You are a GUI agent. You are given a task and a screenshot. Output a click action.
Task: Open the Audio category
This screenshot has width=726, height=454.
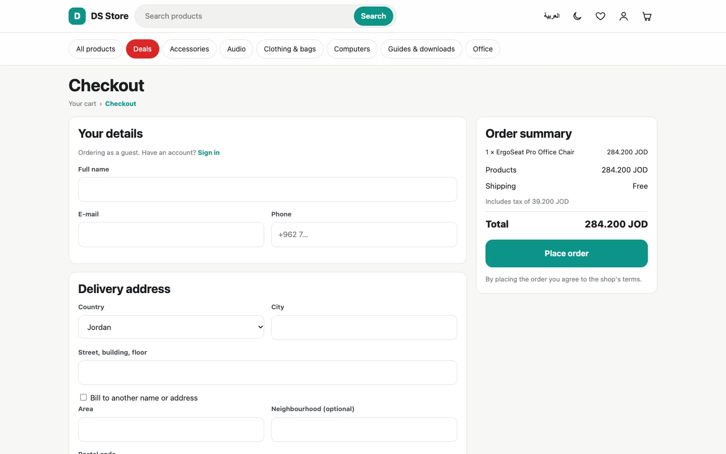[x=236, y=49]
